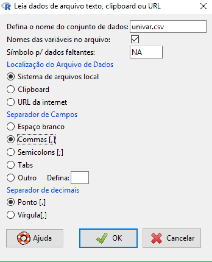Image resolution: width=212 pixels, height=262 pixels.
Task: Click the Cancelar button
Action: (172, 238)
